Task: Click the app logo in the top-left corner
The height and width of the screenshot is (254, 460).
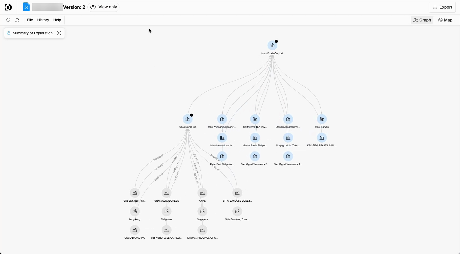Action: 9,7
